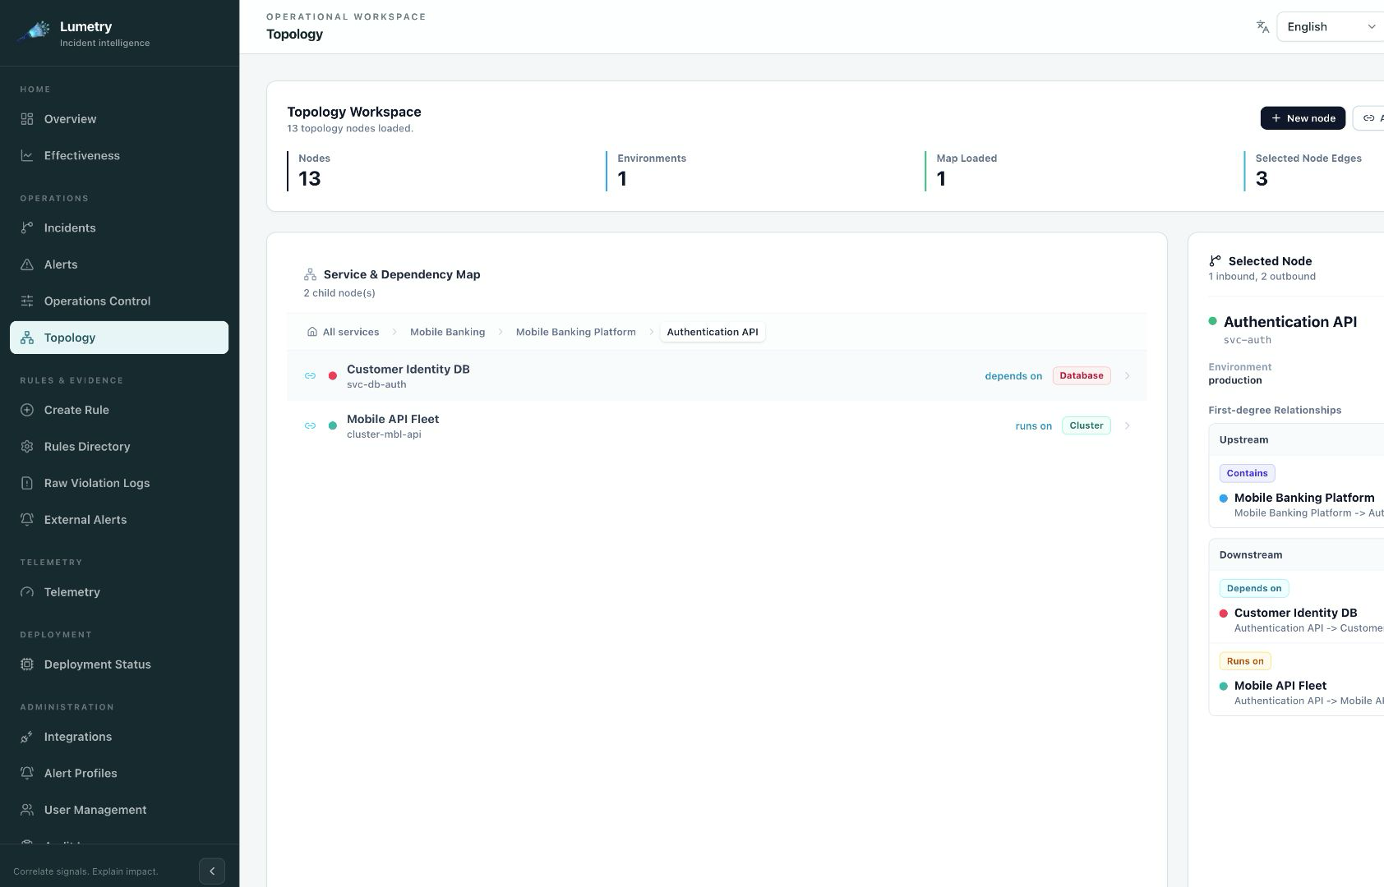Click the '2 child node(s)' text
1384x887 pixels.
coord(339,293)
